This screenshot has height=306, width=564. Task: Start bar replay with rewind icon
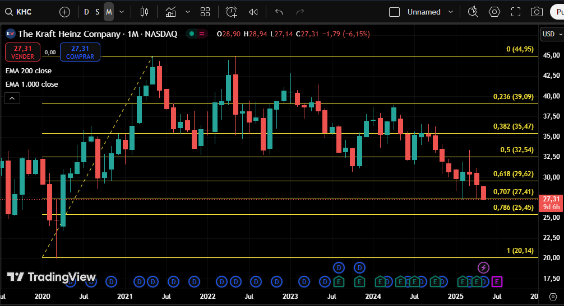pyautogui.click(x=253, y=12)
